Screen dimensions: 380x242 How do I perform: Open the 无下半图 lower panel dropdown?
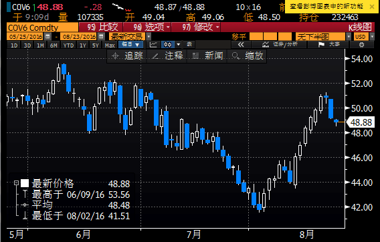tap(349, 37)
